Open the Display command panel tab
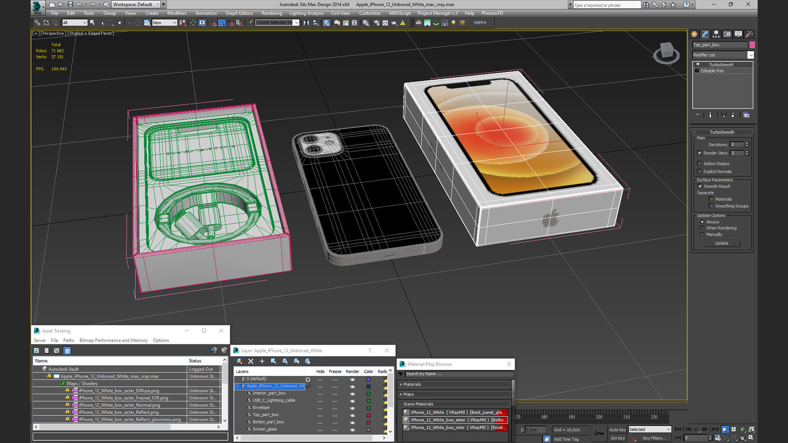 [x=738, y=34]
